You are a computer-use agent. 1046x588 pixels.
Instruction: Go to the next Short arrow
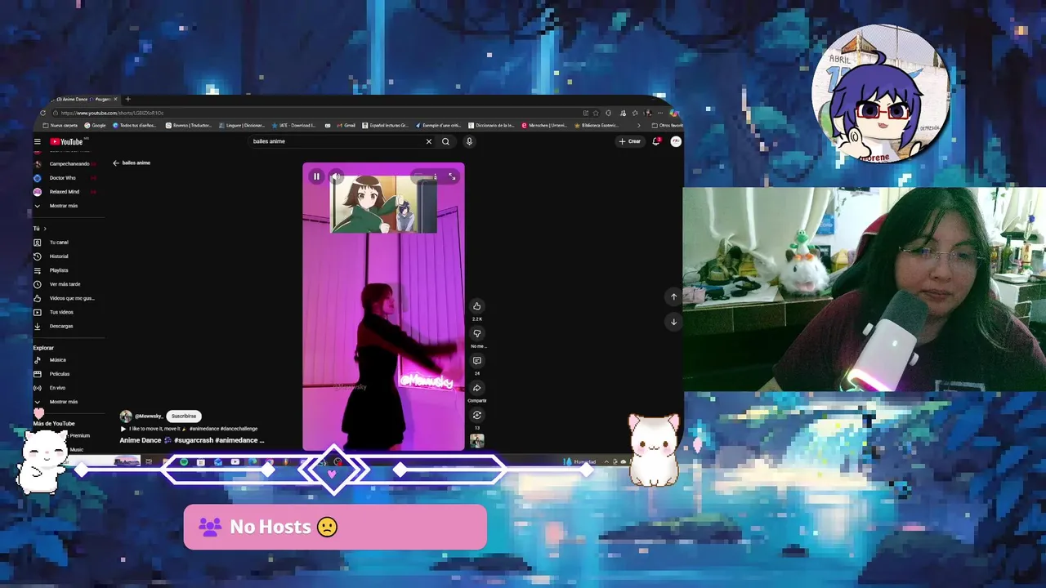pyautogui.click(x=673, y=322)
